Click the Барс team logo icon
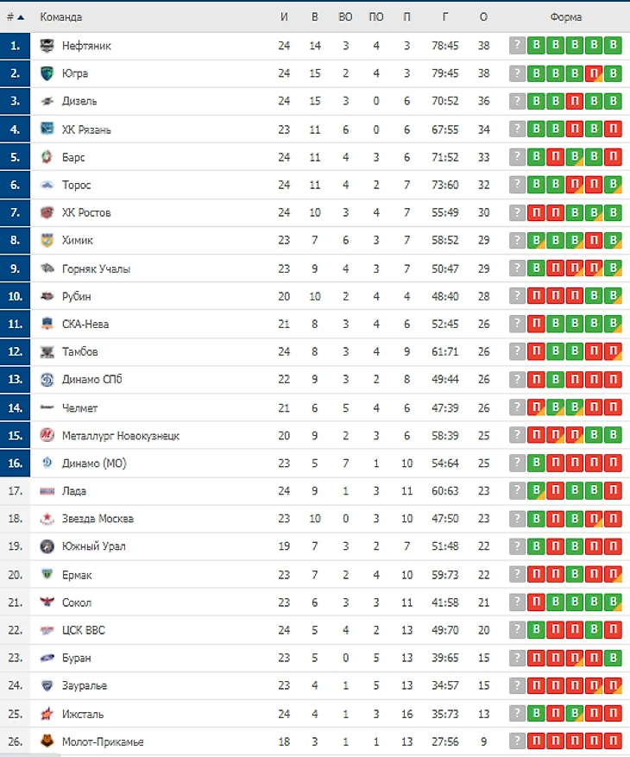630x757 pixels. tap(47, 157)
